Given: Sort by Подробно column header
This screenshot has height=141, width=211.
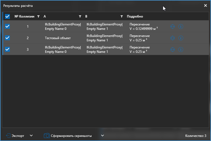Looking at the screenshot, I should (x=135, y=16).
